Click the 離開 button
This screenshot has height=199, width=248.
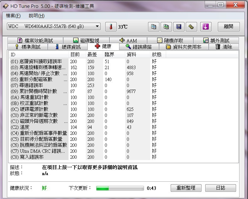tap(229, 27)
